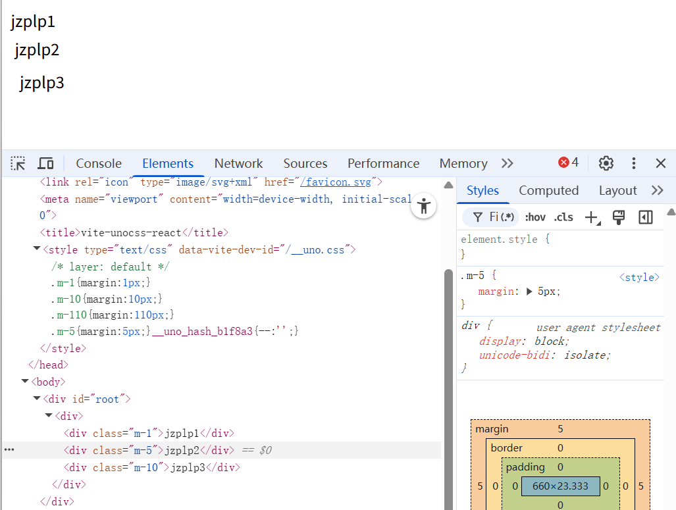Screen dimensions: 676x510
Task: Select the meta viewport node
Action: 226,207
